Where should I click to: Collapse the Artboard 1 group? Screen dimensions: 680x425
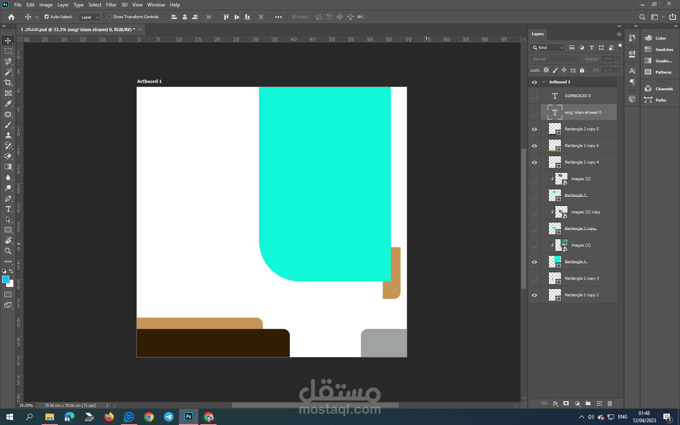544,82
